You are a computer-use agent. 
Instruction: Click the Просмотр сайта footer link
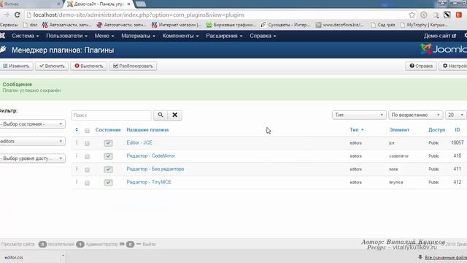18,244
